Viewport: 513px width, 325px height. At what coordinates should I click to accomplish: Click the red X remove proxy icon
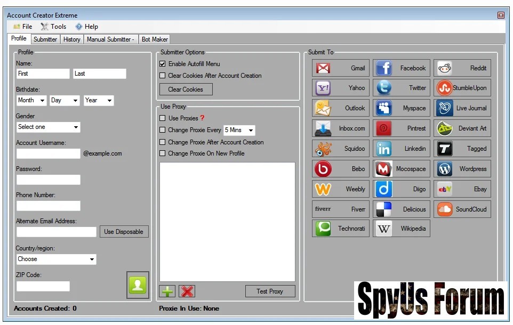coord(187,291)
